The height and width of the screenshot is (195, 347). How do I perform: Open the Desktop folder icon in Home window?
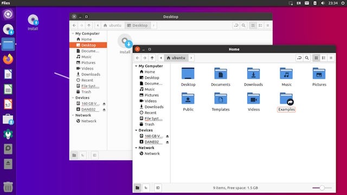tap(188, 74)
